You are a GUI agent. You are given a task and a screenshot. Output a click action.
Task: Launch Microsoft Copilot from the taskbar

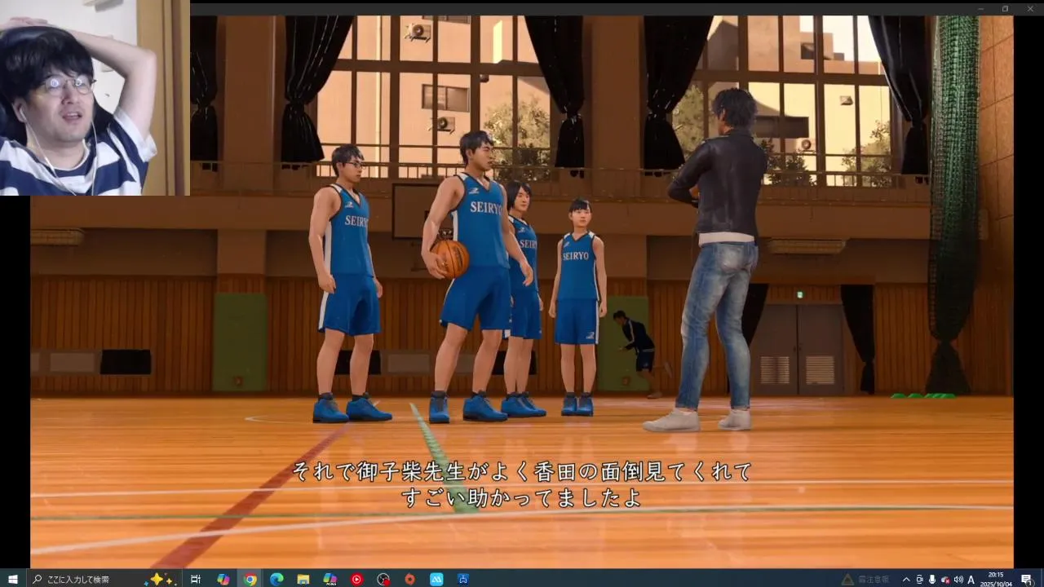click(x=223, y=580)
